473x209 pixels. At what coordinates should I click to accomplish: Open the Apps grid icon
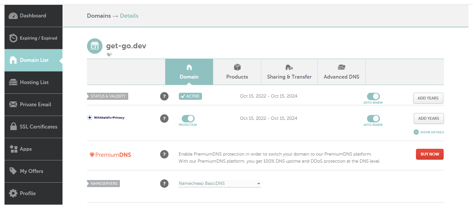point(13,149)
